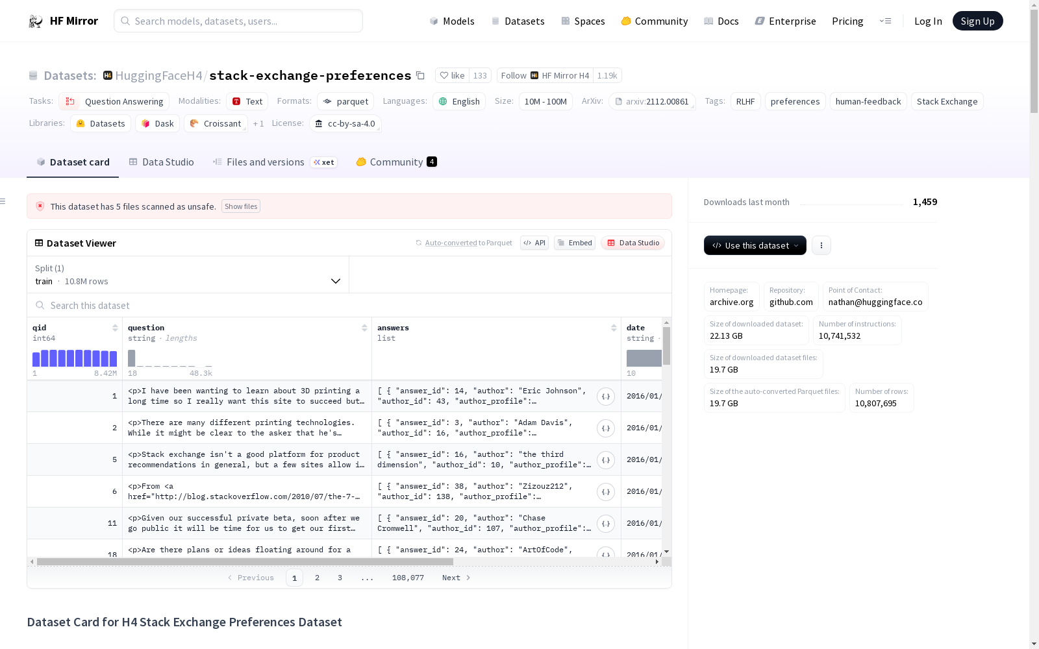
Task: Focus the Search this dataset field
Action: click(349, 306)
